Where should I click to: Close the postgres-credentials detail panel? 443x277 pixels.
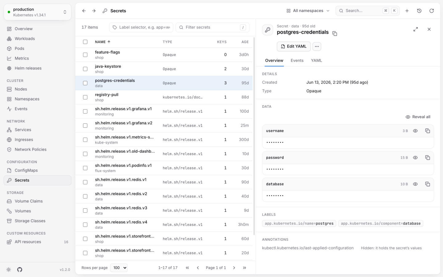429,29
